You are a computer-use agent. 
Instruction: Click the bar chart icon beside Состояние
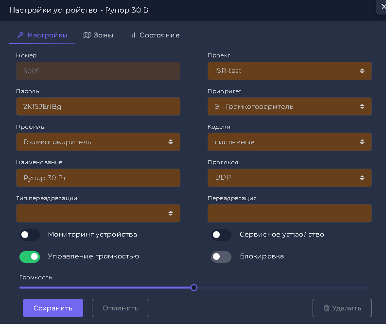(x=133, y=35)
